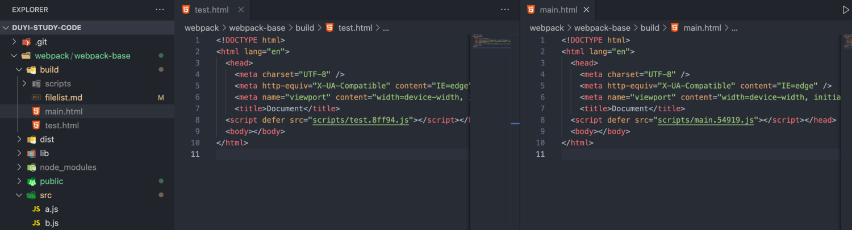Viewport: 852px width, 230px height.
Task: Click the markdown icon beside filelist.md
Action: [36, 98]
